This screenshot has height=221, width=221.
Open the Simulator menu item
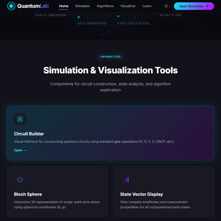point(83,6)
